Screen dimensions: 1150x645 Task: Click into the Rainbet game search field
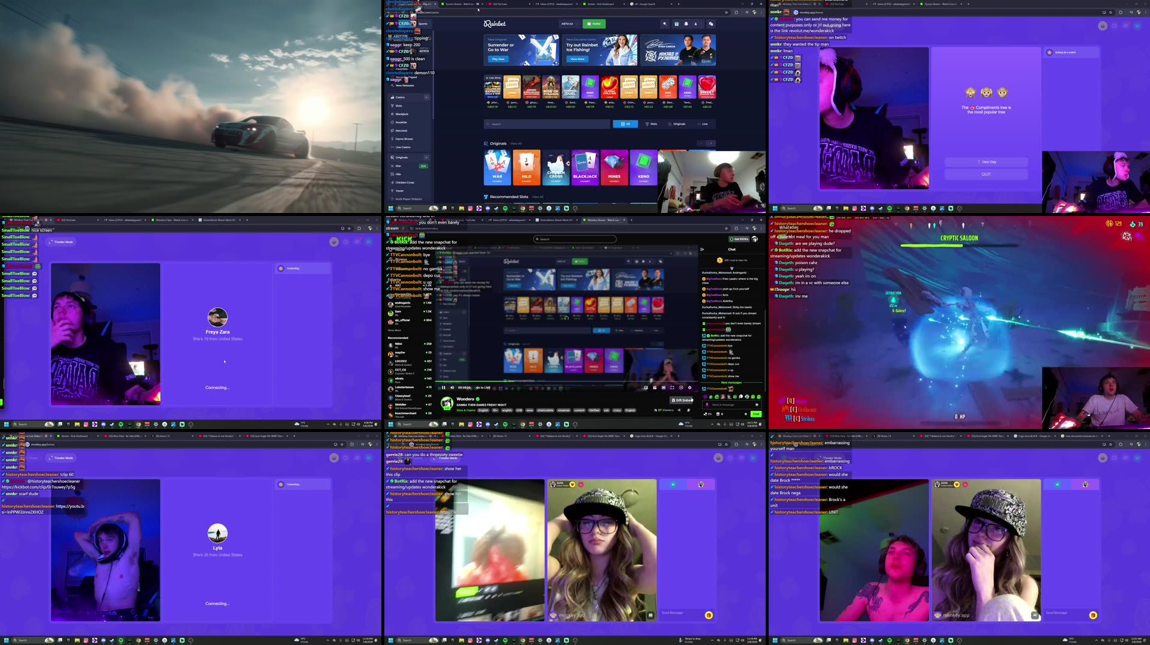[547, 124]
